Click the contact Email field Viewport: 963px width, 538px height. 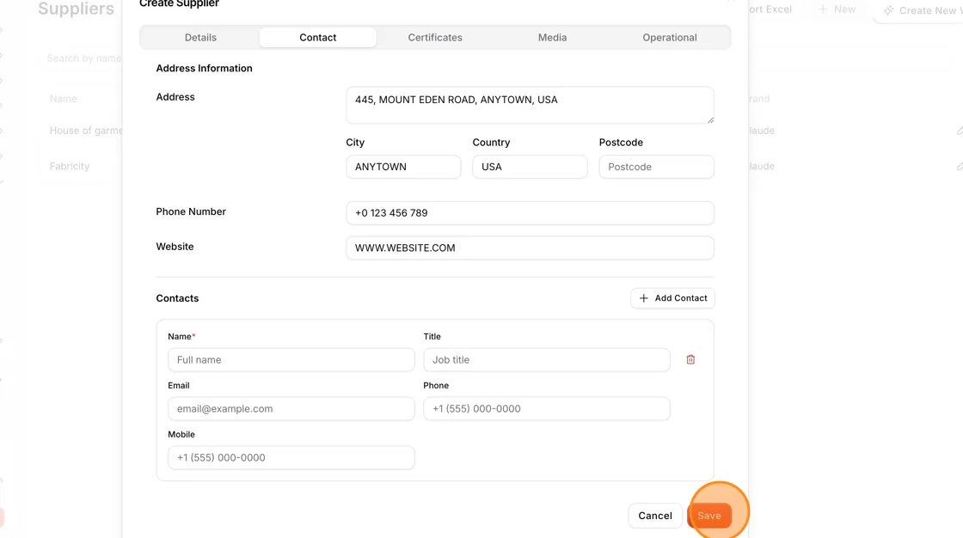(x=291, y=409)
